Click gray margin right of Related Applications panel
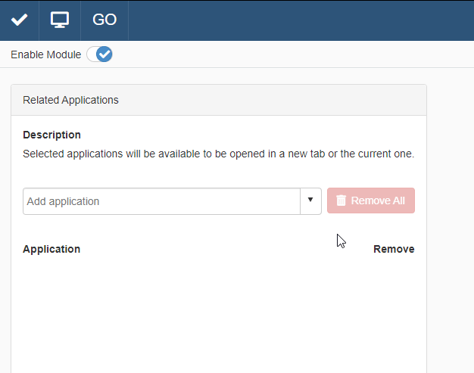474x373 pixels. tap(451, 227)
